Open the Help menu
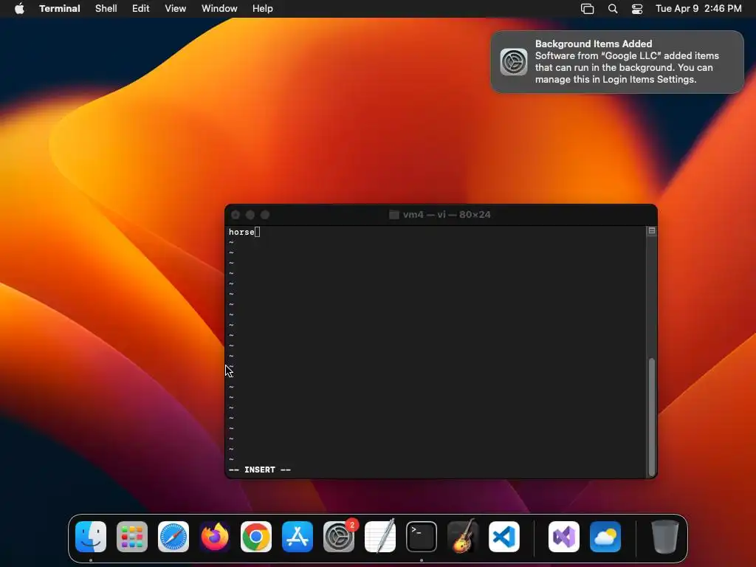The image size is (756, 567). pyautogui.click(x=263, y=9)
